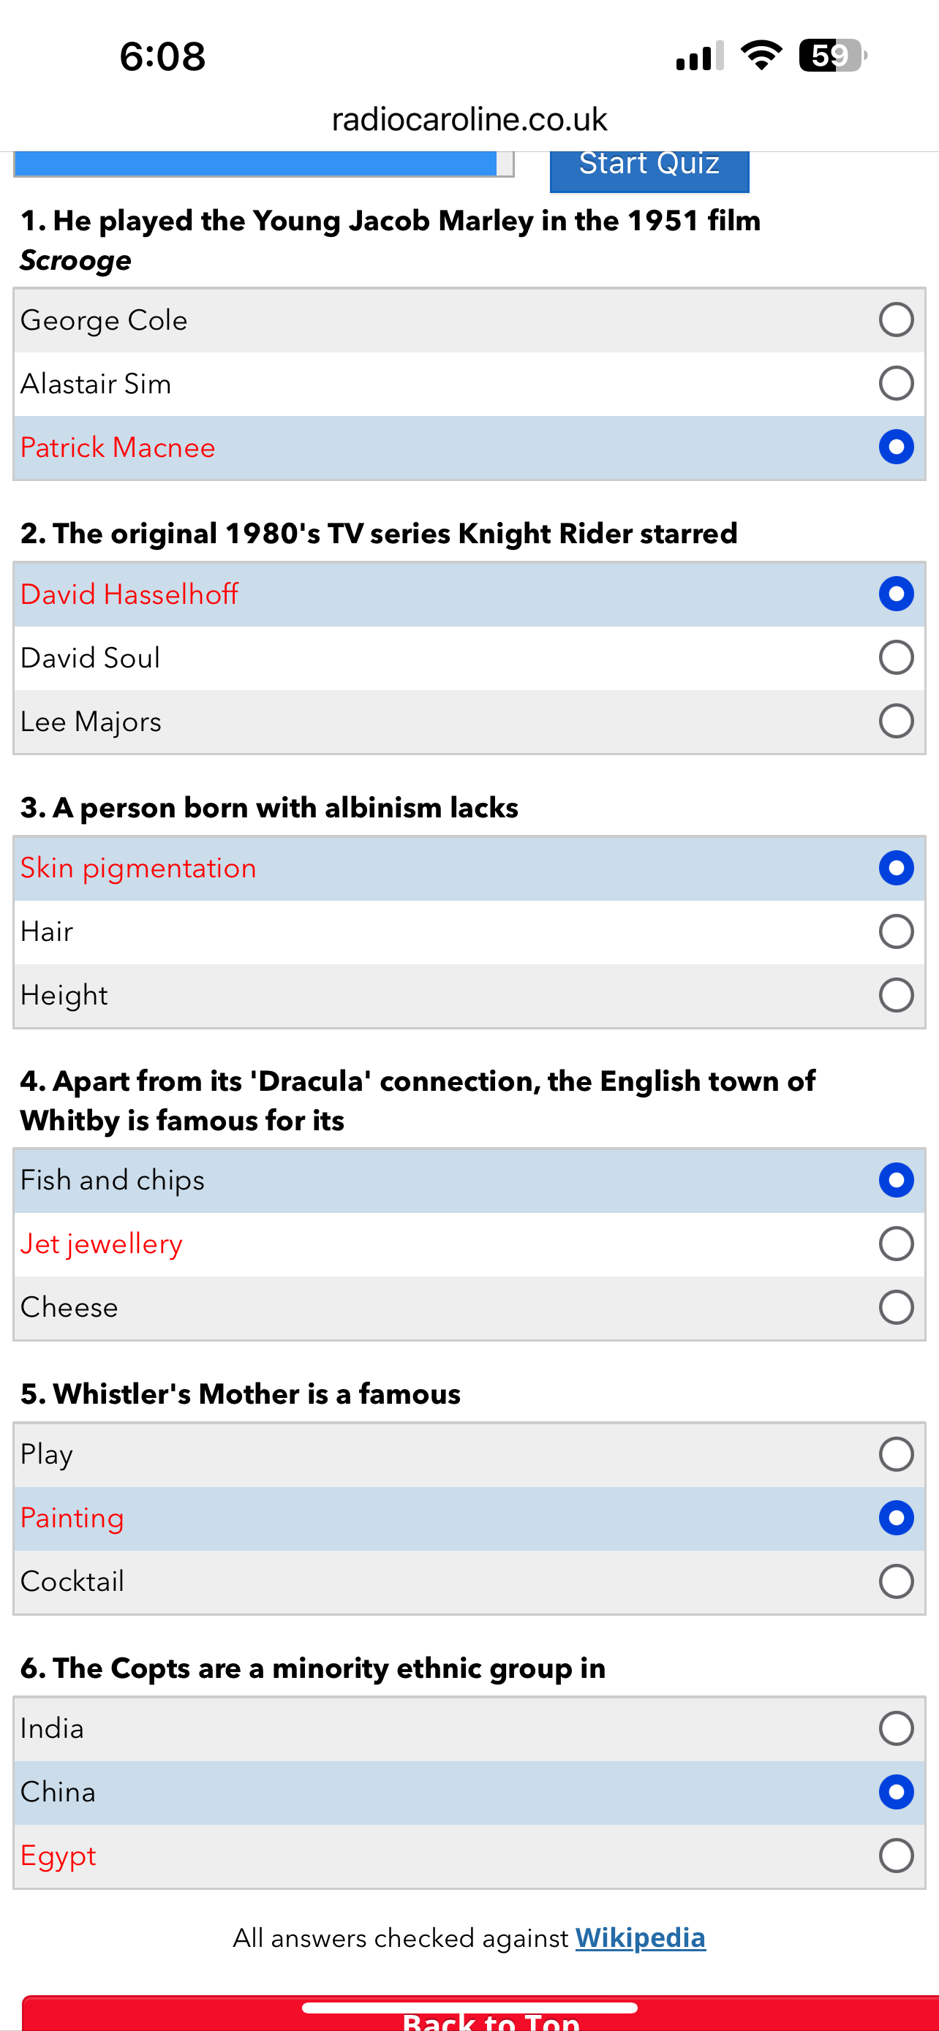Pick Jet jewellery for Whitby

(x=896, y=1244)
